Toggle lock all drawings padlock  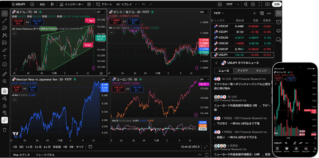tap(5, 106)
